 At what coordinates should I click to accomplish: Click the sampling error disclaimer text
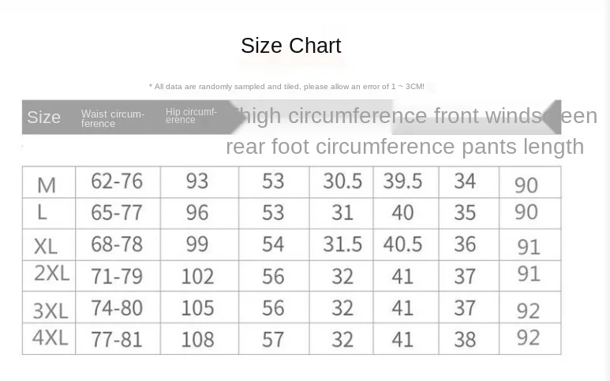(286, 87)
